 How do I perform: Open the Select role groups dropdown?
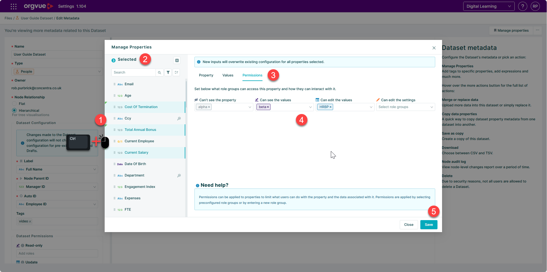[x=405, y=107]
